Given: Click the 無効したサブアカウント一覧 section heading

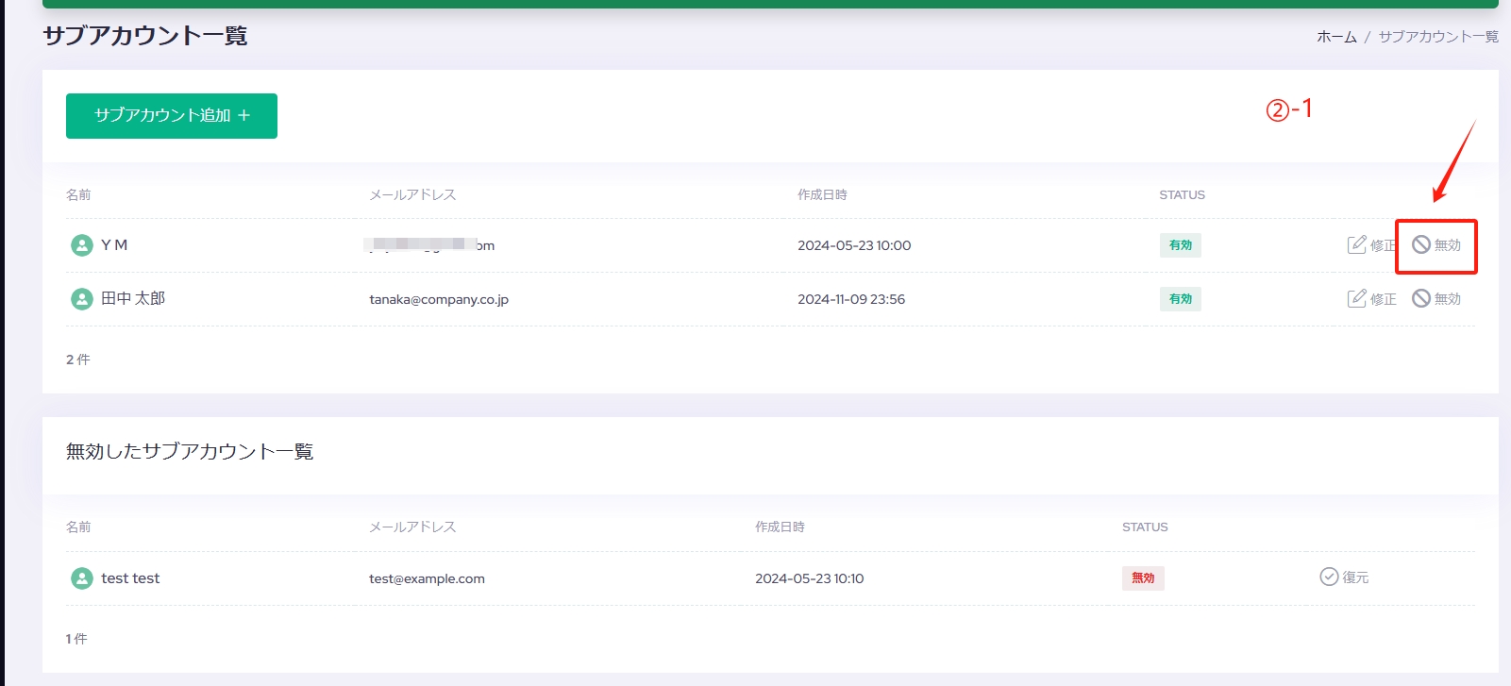Looking at the screenshot, I should coord(190,451).
